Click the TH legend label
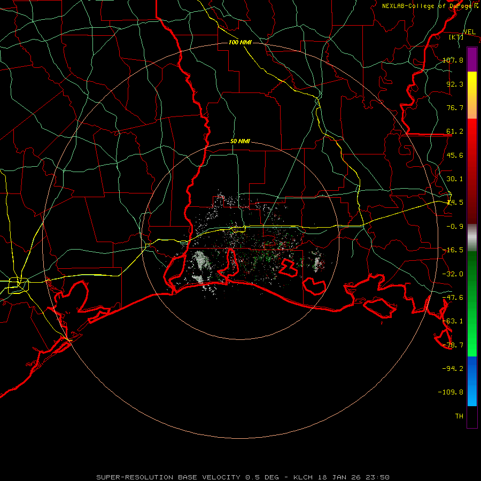Viewport: 481px width, 481px height. tap(459, 416)
